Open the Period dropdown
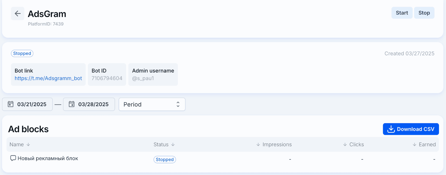This screenshot has height=175, width=446. (152, 104)
